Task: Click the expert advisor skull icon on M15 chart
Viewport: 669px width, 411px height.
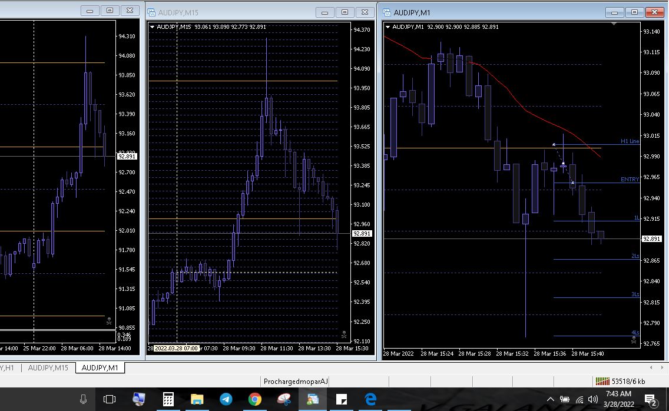Action: coord(344,334)
